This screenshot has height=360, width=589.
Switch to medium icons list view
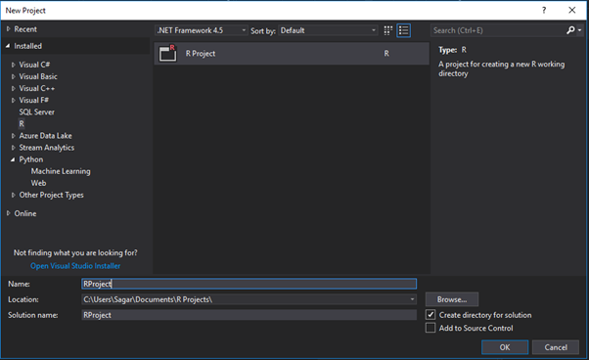pos(404,30)
